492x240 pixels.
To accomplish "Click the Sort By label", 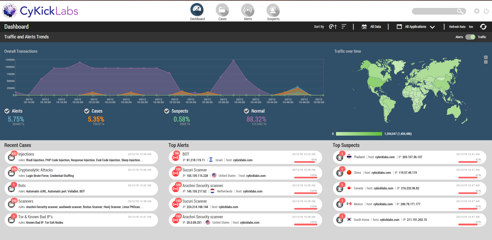I will [x=319, y=27].
